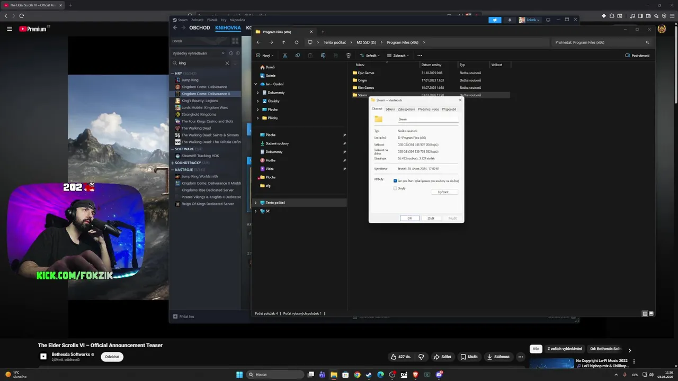678x381 pixels.
Task: Click the Delete trash icon in Explorer toolbar
Action: [x=349, y=55]
